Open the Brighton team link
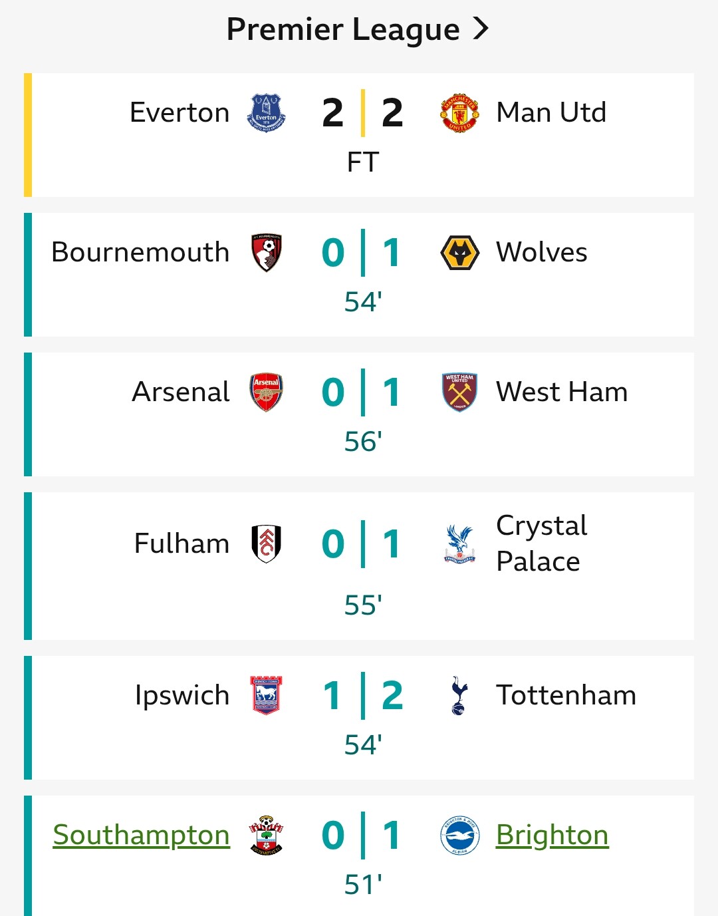 (x=552, y=836)
